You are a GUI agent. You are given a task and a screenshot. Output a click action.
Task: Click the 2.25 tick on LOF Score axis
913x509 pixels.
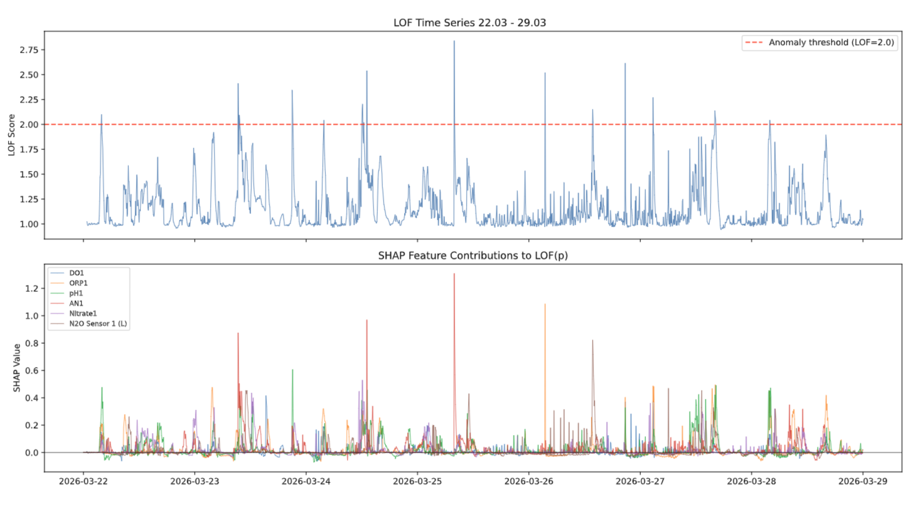click(x=29, y=100)
